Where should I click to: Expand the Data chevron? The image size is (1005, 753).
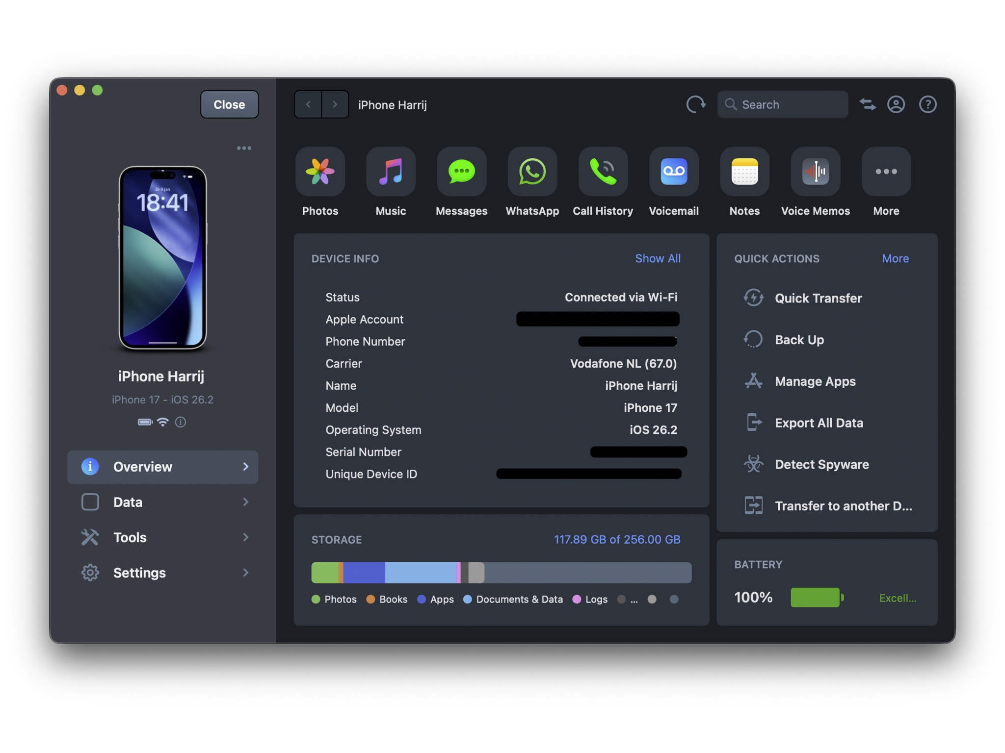coord(245,502)
